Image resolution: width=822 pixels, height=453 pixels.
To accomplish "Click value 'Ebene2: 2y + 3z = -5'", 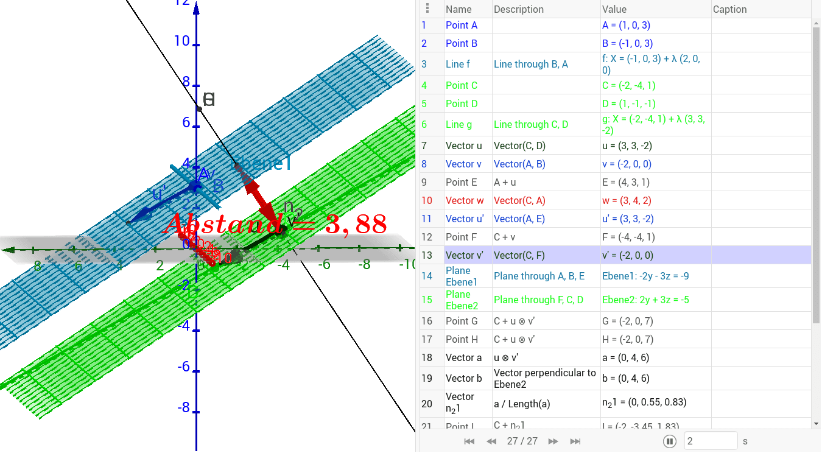I will tap(645, 300).
